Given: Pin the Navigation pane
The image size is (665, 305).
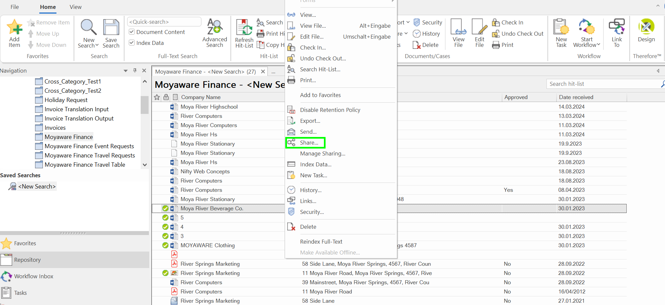Looking at the screenshot, I should pos(135,70).
